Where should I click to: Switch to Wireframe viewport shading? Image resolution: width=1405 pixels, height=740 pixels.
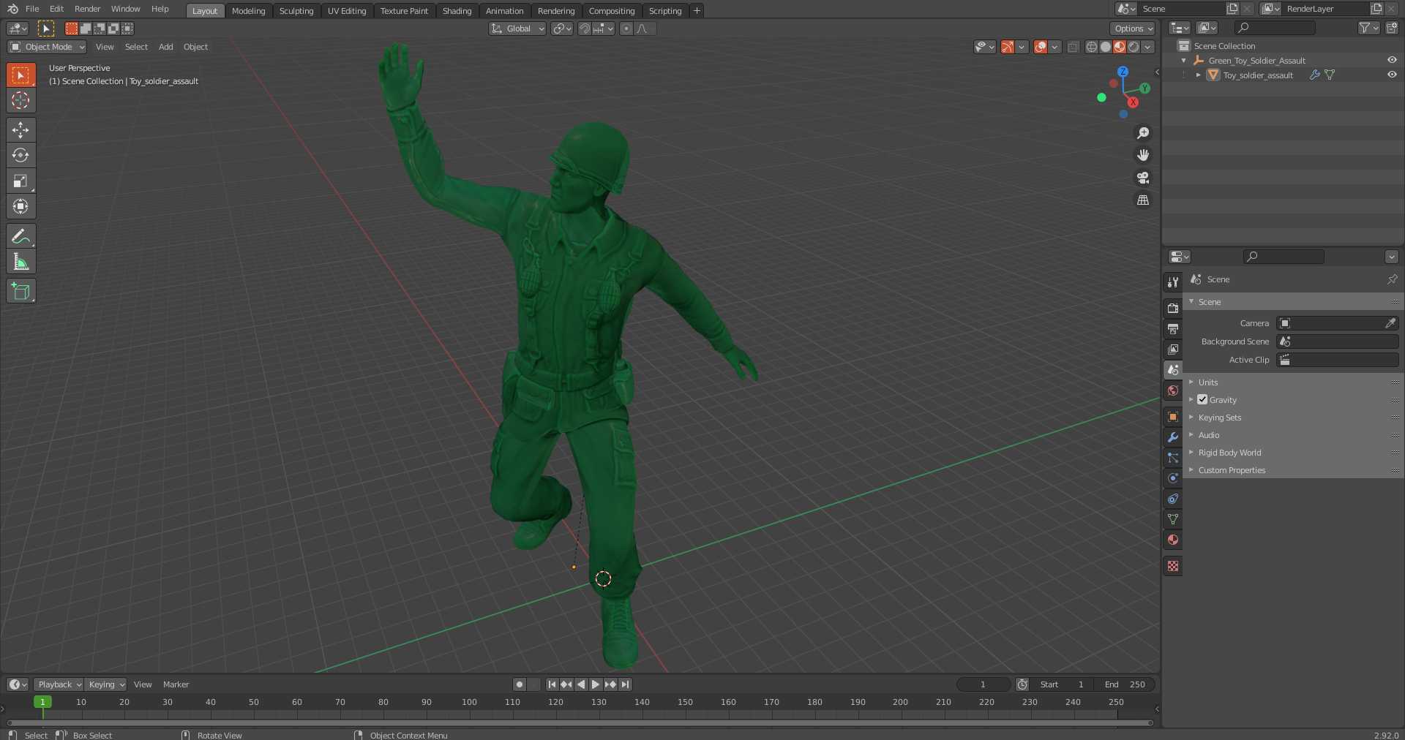pyautogui.click(x=1092, y=47)
